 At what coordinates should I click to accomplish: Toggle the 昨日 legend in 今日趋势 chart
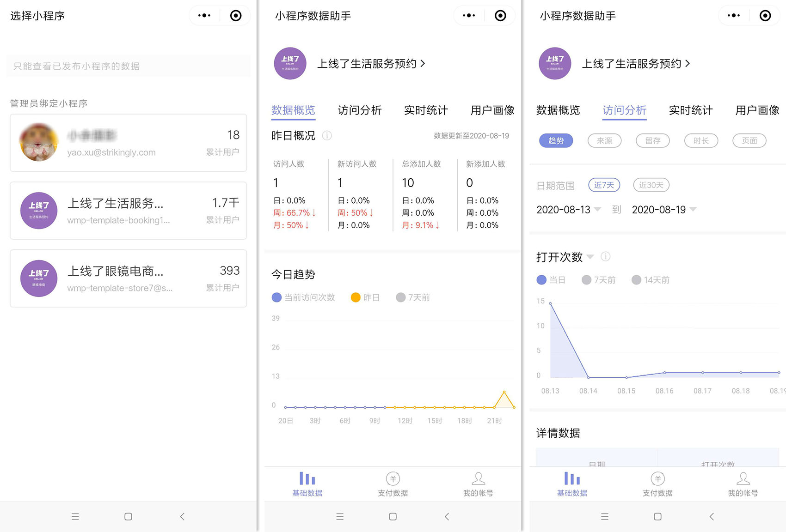point(365,297)
